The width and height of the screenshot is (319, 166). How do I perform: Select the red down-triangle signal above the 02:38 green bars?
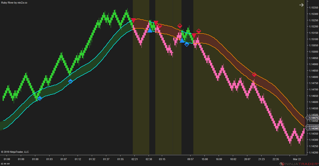point(156,22)
